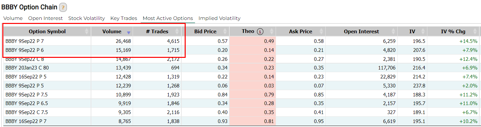Viewport: 481px width, 127px height.
Task: Click the sort arrows on Option Symbol column
Action: (x=87, y=32)
